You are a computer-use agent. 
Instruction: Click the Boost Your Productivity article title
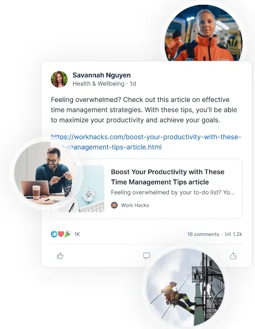click(167, 177)
